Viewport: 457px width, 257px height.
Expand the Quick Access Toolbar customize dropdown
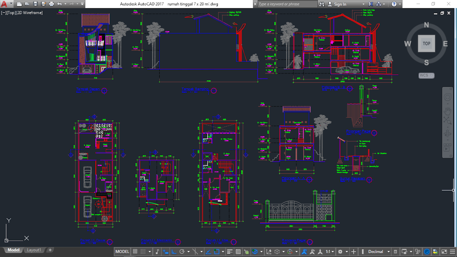pyautogui.click(x=82, y=4)
